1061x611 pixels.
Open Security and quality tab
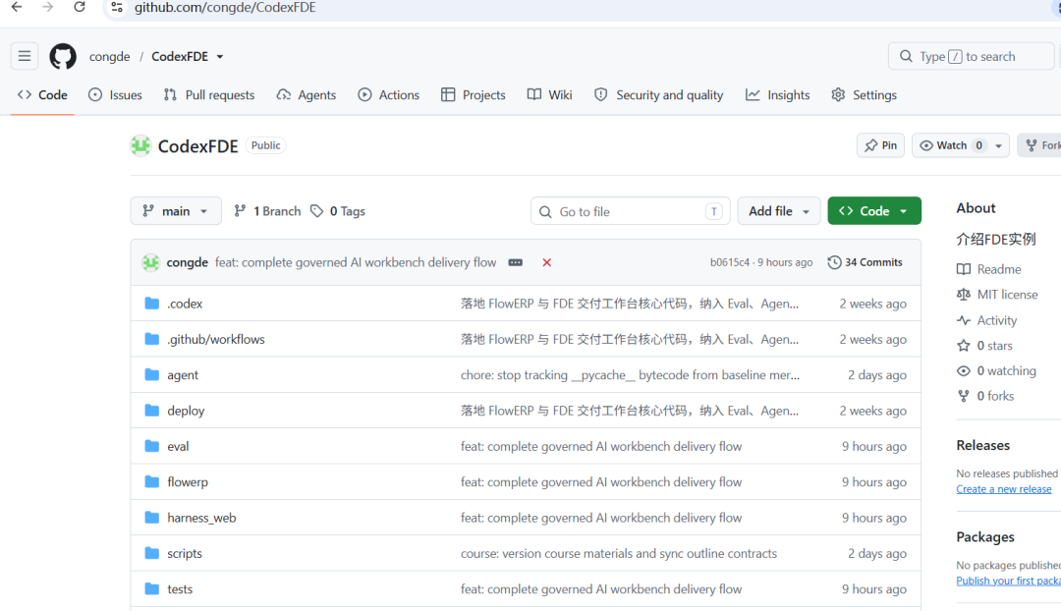coord(658,94)
